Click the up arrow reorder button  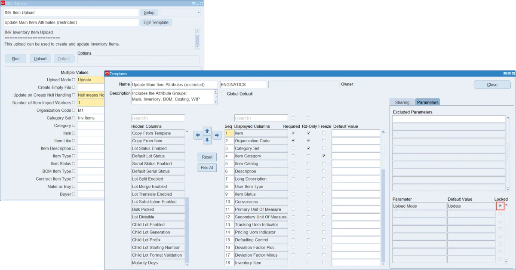(x=207, y=130)
